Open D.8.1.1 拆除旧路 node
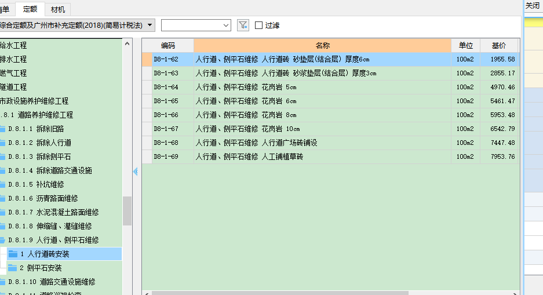The width and height of the screenshot is (543, 295). [36, 129]
